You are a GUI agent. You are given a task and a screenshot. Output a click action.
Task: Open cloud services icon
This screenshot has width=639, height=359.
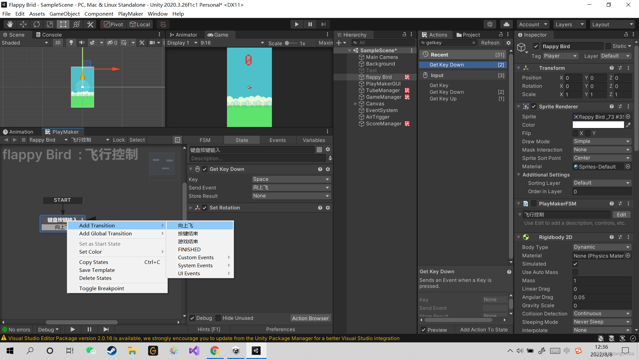[506, 24]
